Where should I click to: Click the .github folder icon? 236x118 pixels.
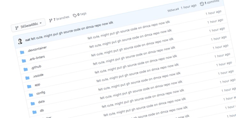26,70
